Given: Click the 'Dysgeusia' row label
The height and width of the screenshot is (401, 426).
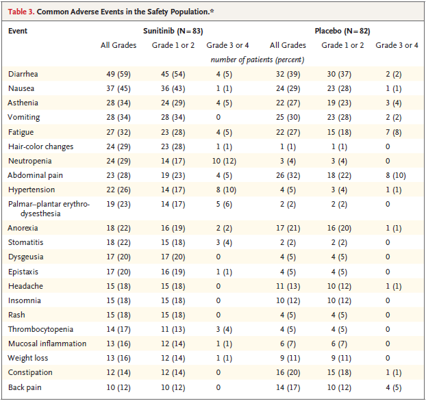Looking at the screenshot, I should [26, 257].
